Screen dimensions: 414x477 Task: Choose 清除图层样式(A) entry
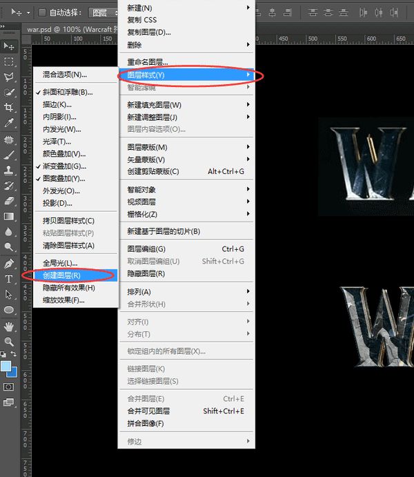point(75,246)
